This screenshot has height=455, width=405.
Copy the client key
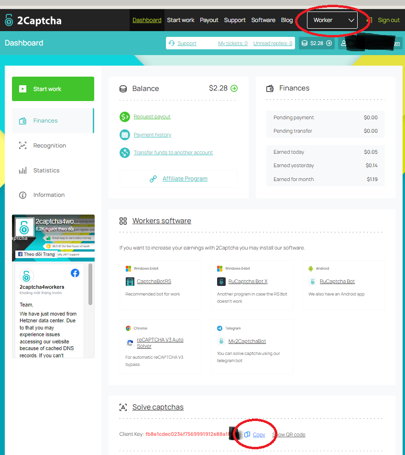tap(255, 434)
